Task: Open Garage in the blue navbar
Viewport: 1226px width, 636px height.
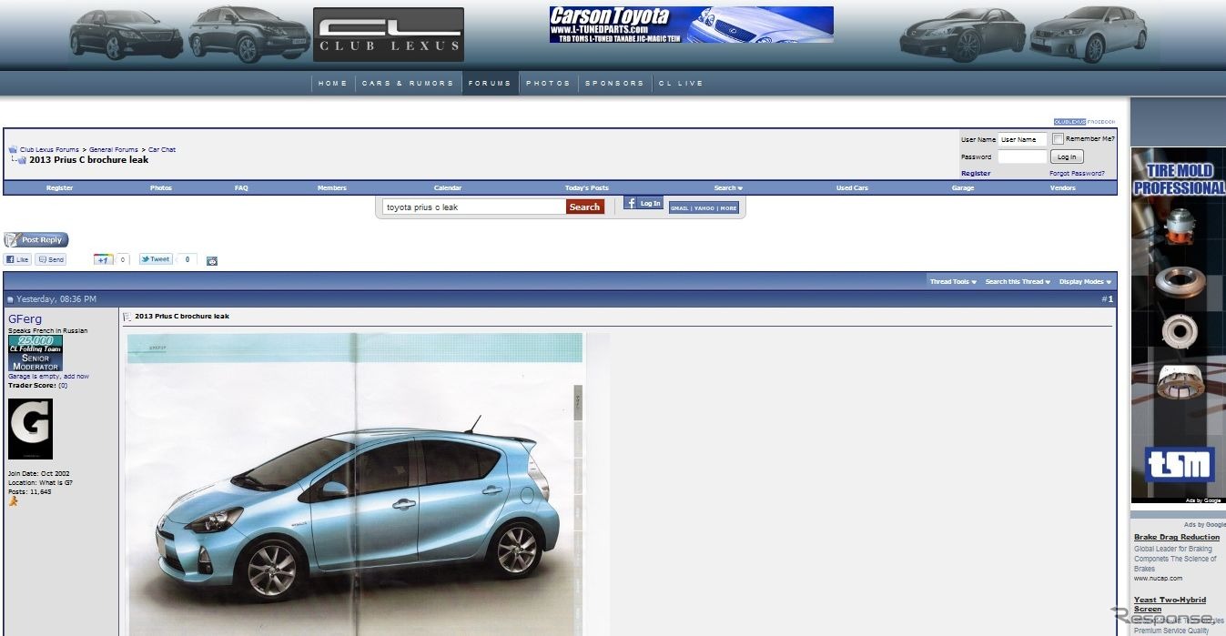Action: (963, 187)
